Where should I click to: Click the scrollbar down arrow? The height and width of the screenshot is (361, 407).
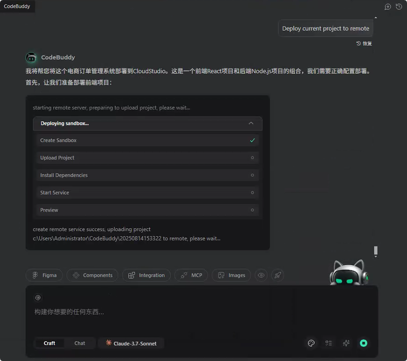[376, 256]
